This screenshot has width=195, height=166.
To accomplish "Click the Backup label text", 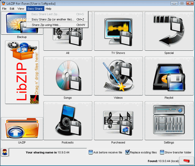I will (x=22, y=37).
